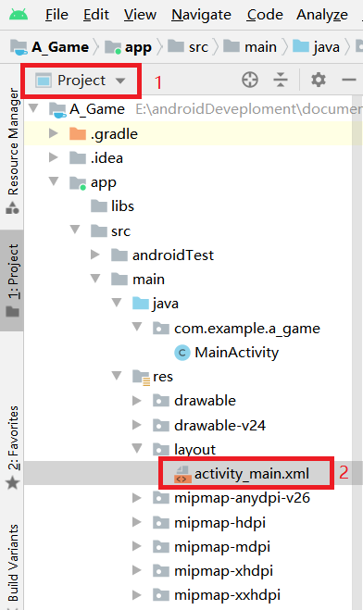Open the Edit menu

tap(96, 15)
